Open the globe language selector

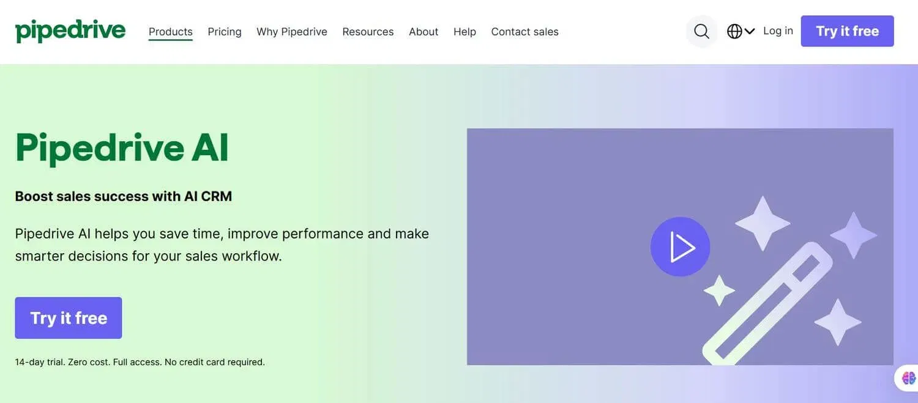click(x=741, y=31)
